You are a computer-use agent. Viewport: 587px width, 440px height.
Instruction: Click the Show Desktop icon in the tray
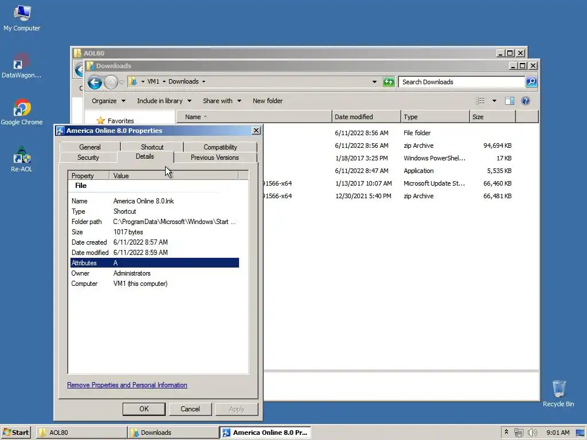580,433
